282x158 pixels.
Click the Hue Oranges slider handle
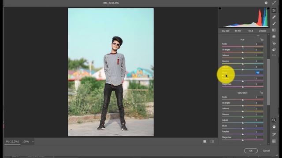click(243, 52)
